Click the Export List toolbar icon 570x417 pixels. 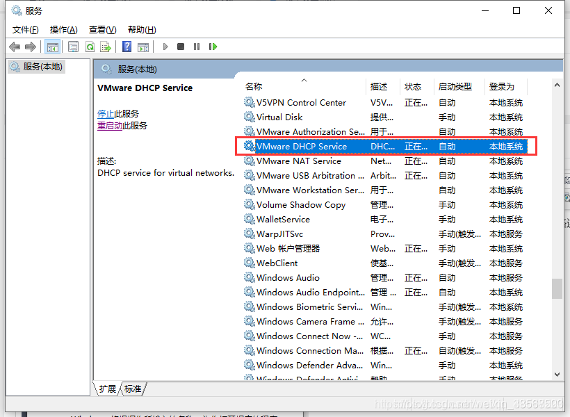point(106,47)
